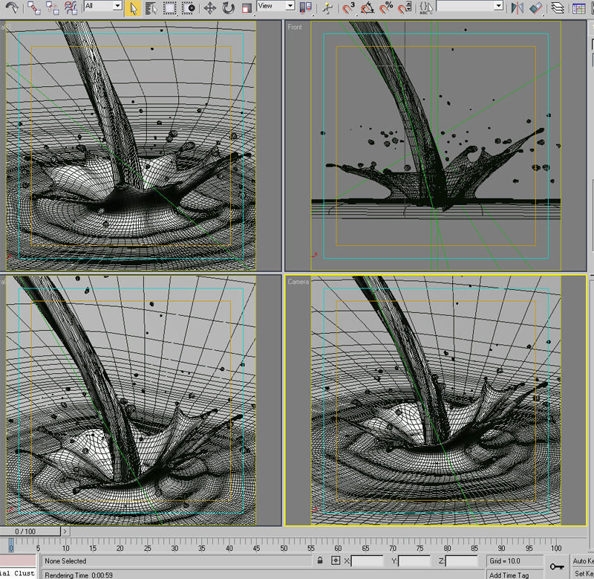
Task: Activate the Select and Scale tool
Action: coord(247,8)
